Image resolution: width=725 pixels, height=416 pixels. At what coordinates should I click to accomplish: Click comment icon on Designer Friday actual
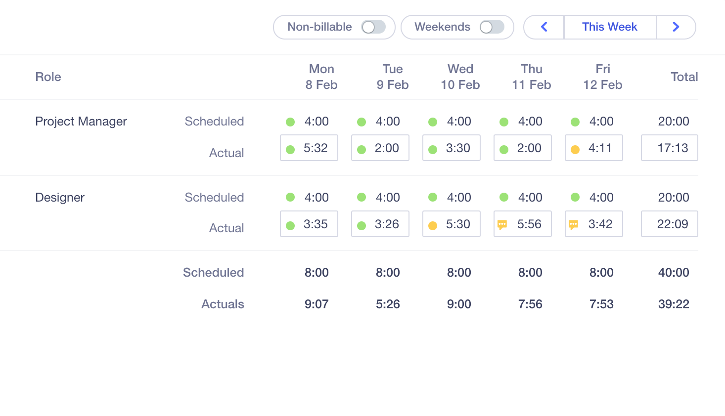[573, 225]
